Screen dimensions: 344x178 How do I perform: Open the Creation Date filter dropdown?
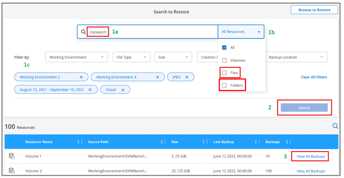tap(208, 57)
